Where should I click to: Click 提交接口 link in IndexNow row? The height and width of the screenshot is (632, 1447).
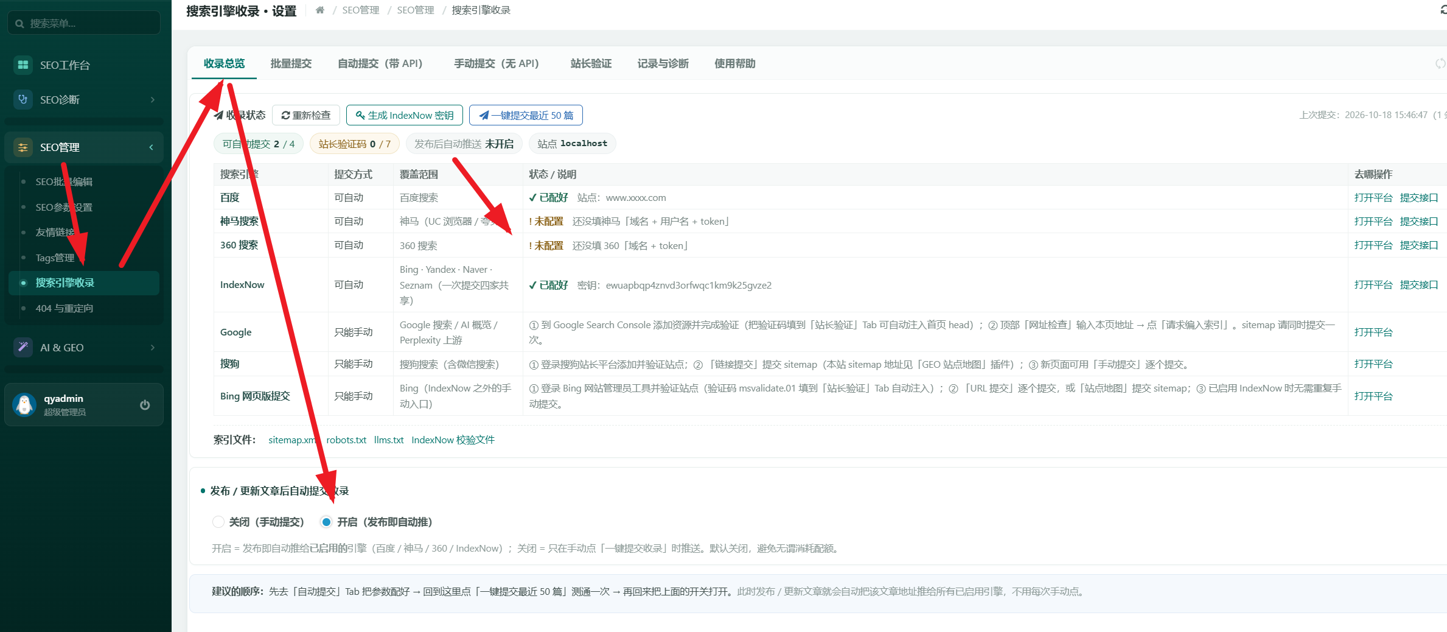[1419, 284]
